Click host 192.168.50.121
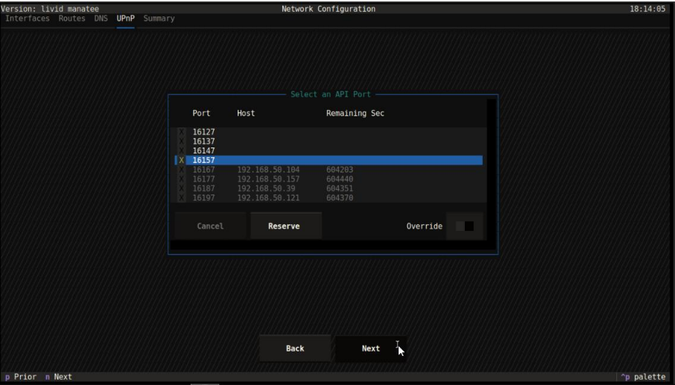 [268, 198]
